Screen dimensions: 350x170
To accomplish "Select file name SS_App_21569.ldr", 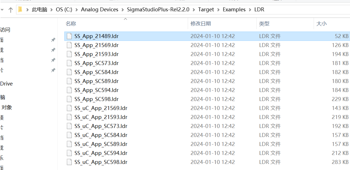I will (x=96, y=45).
